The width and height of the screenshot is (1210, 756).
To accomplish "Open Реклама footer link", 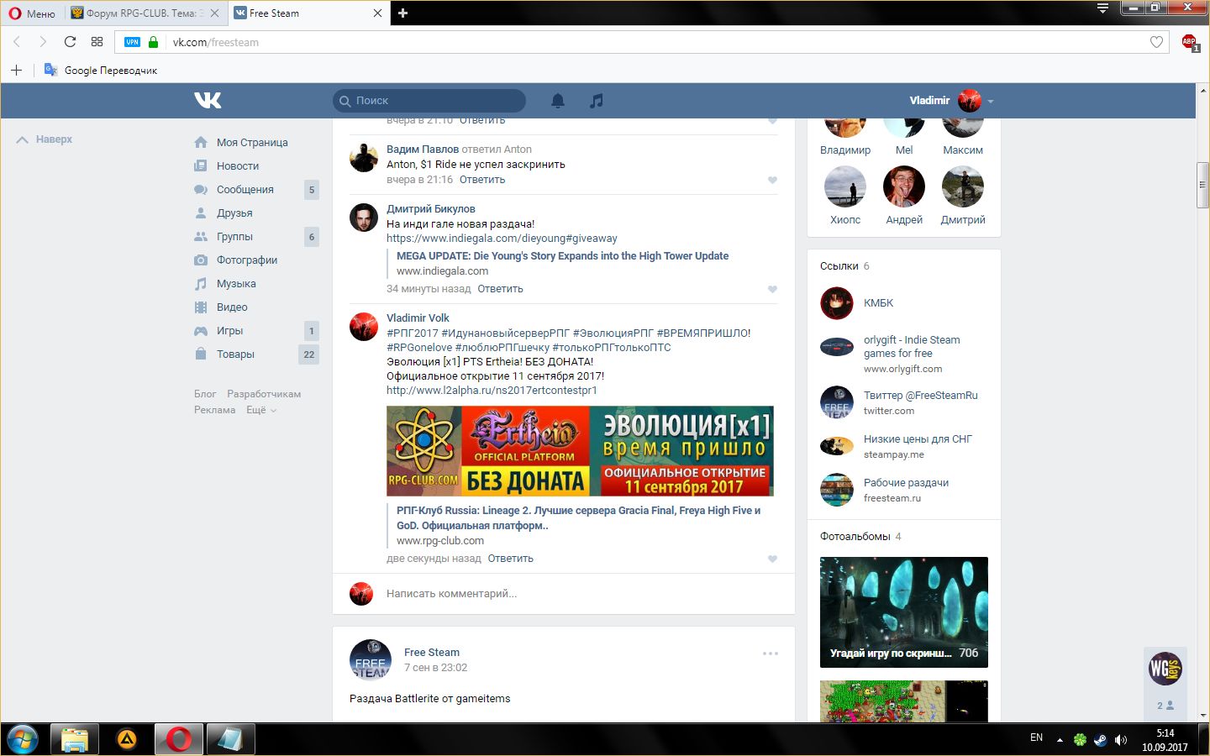I will pyautogui.click(x=215, y=410).
